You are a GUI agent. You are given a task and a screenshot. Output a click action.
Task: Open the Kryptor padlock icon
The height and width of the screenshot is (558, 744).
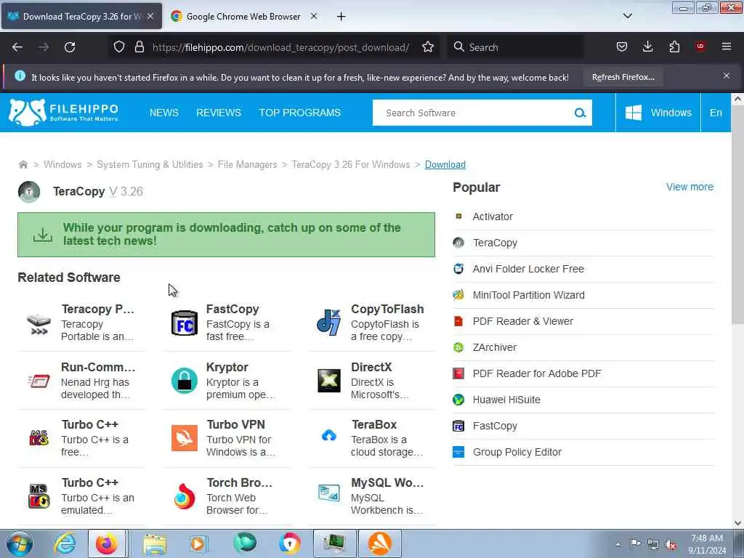184,381
